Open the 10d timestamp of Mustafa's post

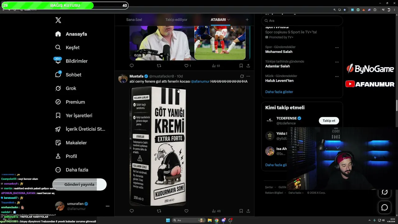180,76
